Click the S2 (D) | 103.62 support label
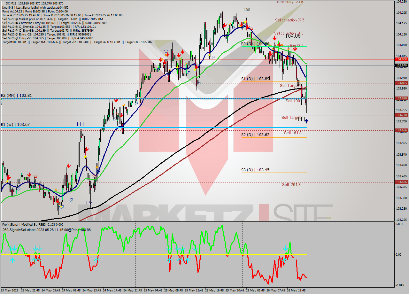The height and width of the screenshot is (294, 409). pos(255,135)
